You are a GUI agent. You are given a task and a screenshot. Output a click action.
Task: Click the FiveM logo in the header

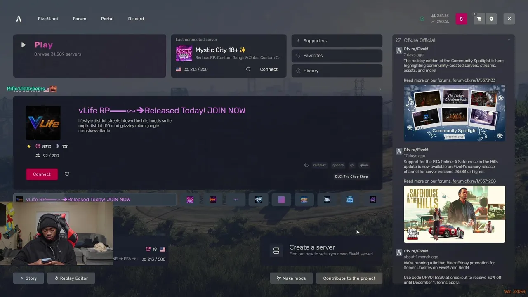click(x=19, y=19)
